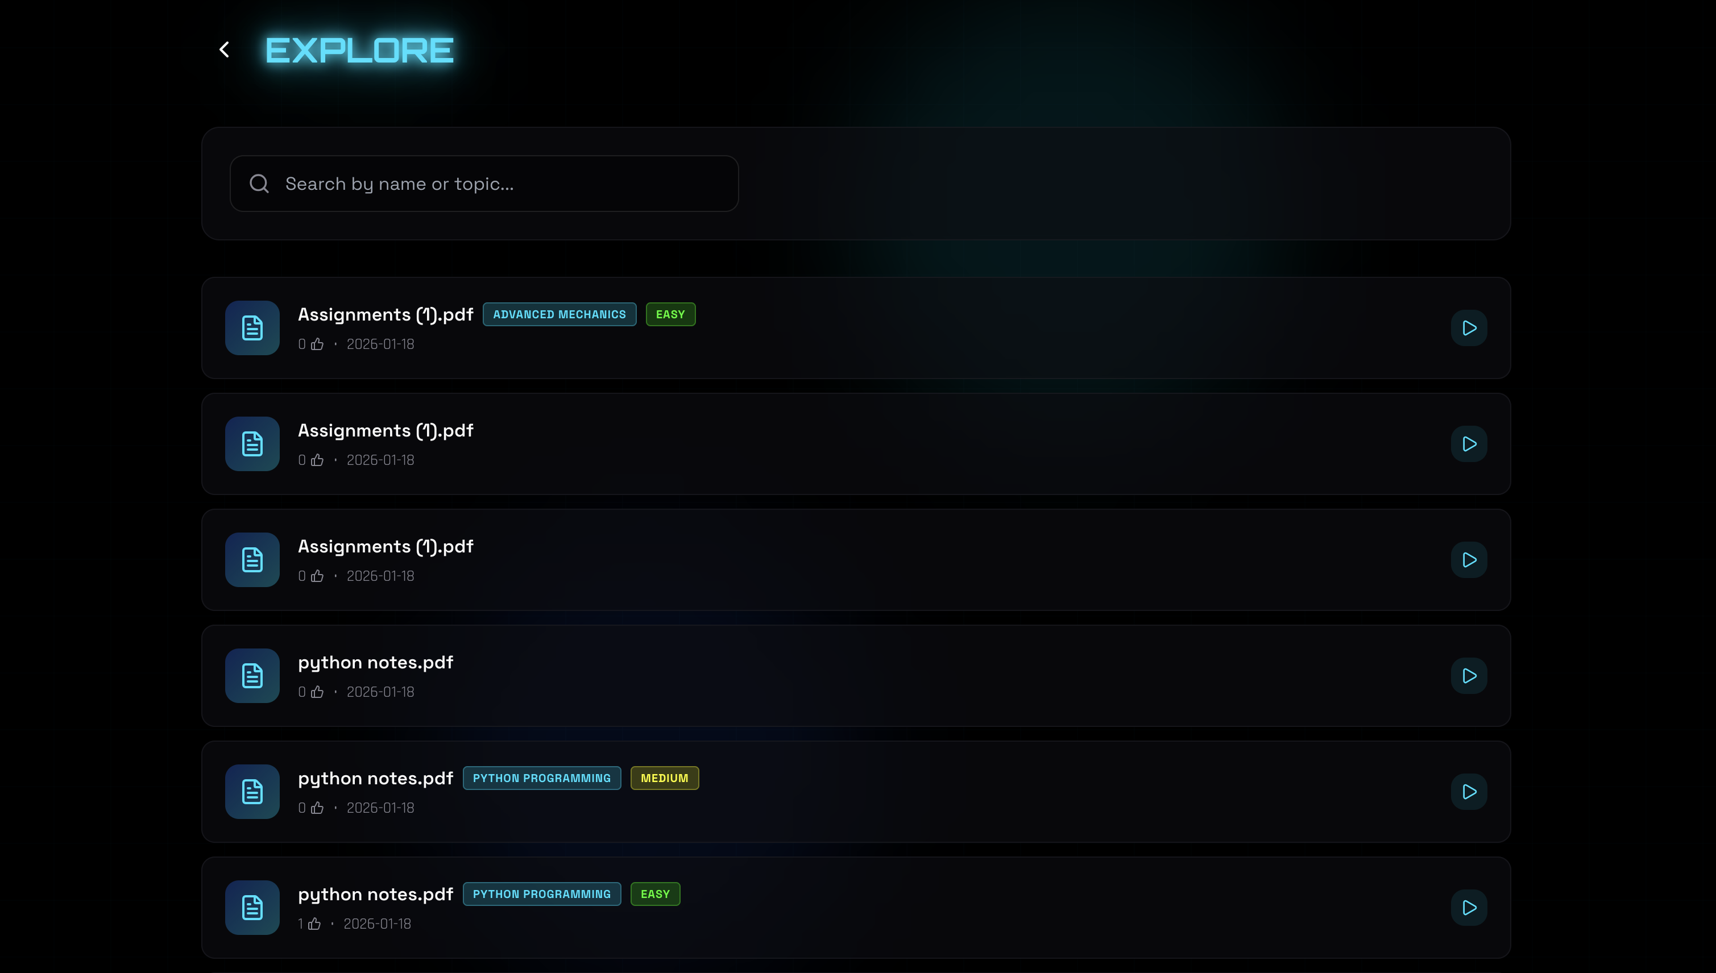The width and height of the screenshot is (1716, 973).
Task: Play the Medium python notes.pdf entry
Action: point(1469,792)
